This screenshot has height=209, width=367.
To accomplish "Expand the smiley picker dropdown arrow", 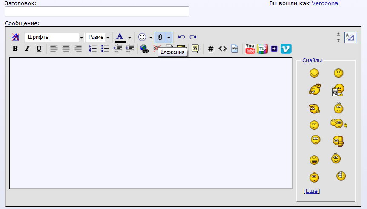I will [151, 38].
